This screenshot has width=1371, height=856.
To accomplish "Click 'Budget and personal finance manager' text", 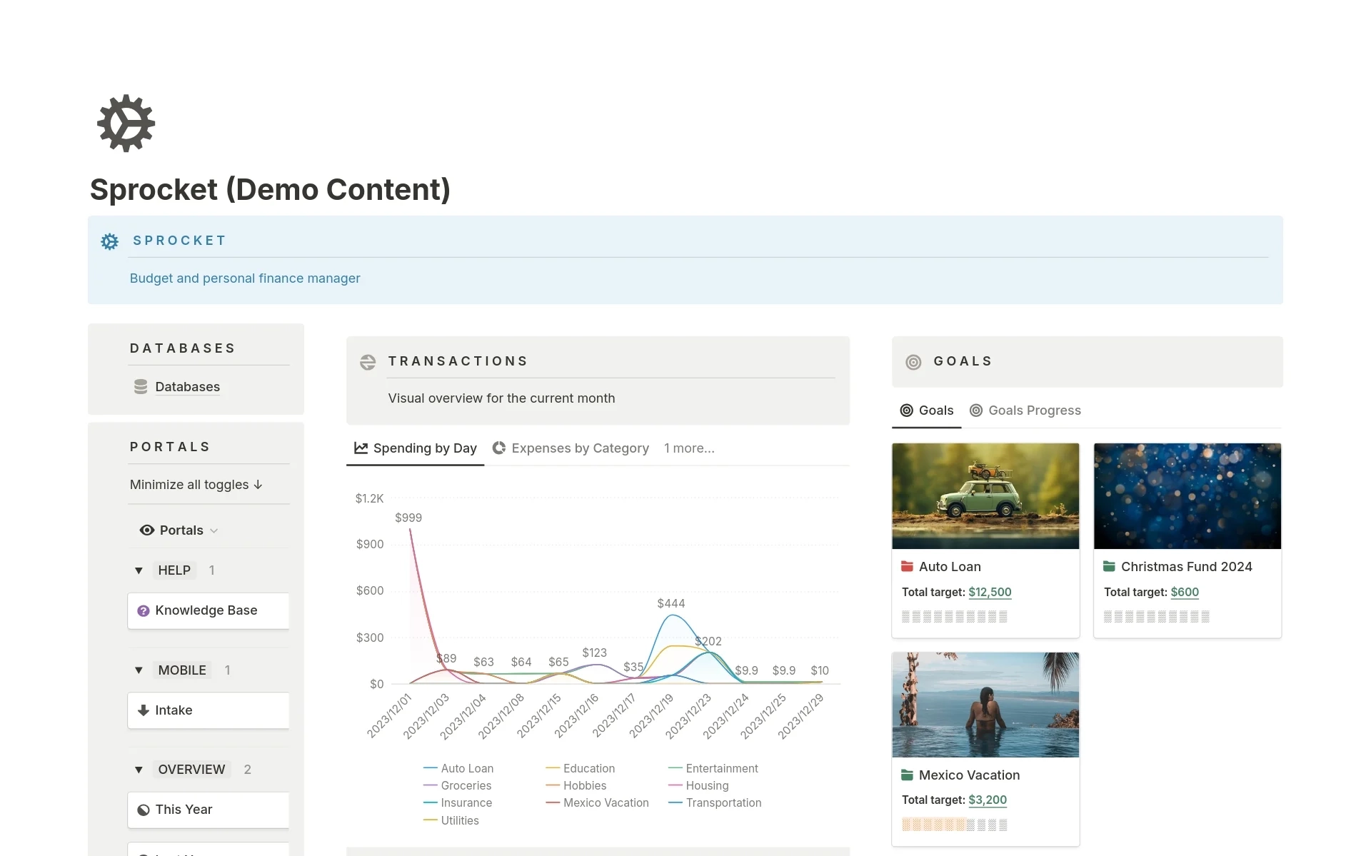I will coord(245,278).
